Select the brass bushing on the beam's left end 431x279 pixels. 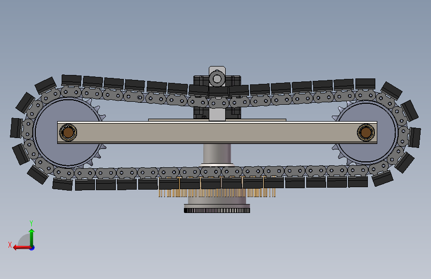[68, 133]
